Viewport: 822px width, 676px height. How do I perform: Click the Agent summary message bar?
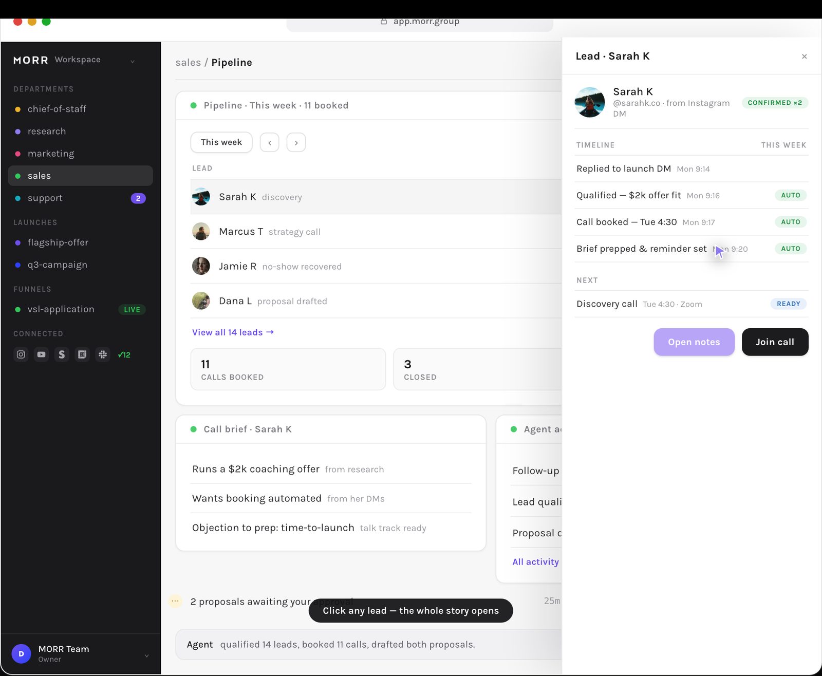(369, 645)
